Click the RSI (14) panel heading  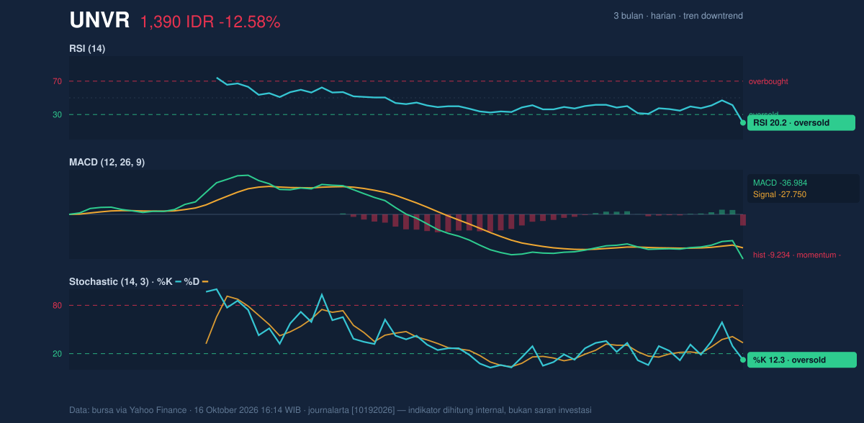coord(87,49)
